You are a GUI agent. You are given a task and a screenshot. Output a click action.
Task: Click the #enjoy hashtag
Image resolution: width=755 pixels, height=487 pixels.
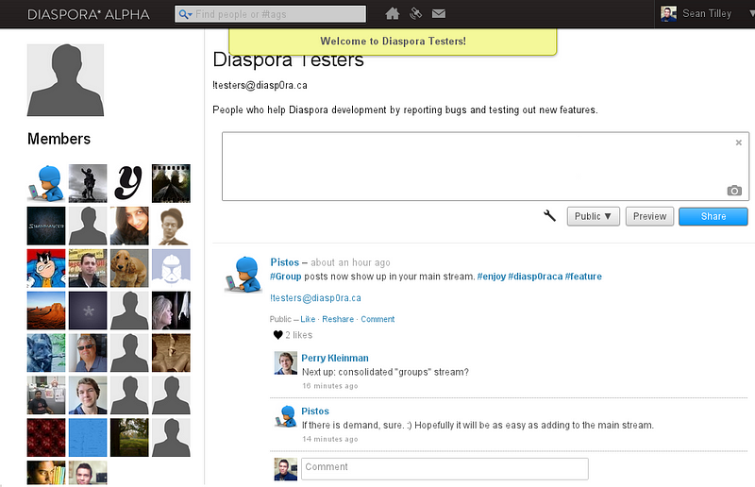491,276
